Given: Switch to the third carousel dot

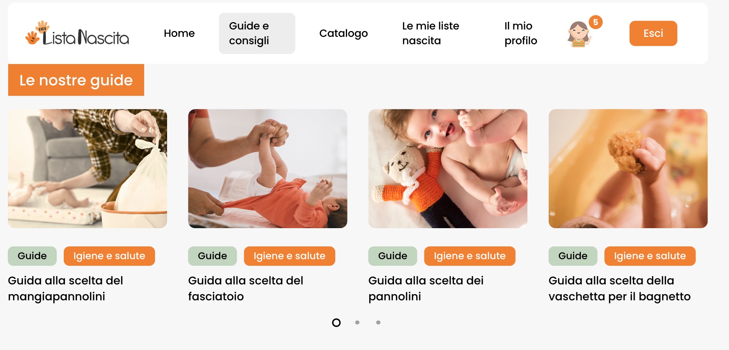Looking at the screenshot, I should 378,322.
